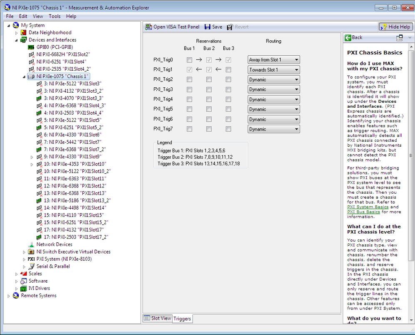The height and width of the screenshot is (335, 415).
Task: Click the NI PXI-6682H device icon
Action: [32, 54]
